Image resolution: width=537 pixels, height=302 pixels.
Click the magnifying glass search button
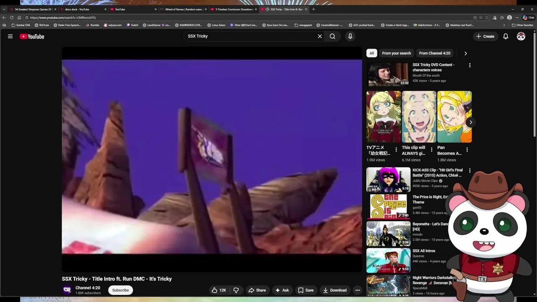[332, 36]
